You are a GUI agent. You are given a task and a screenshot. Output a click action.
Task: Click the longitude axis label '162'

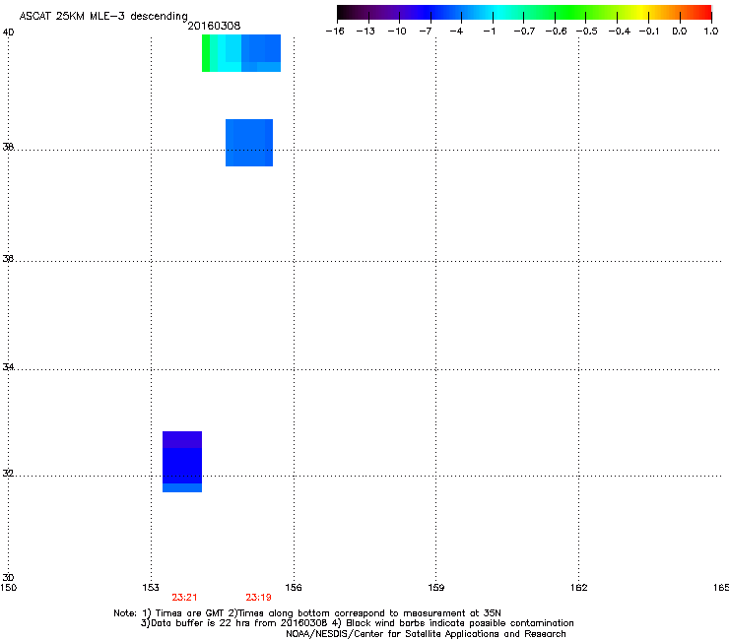579,588
